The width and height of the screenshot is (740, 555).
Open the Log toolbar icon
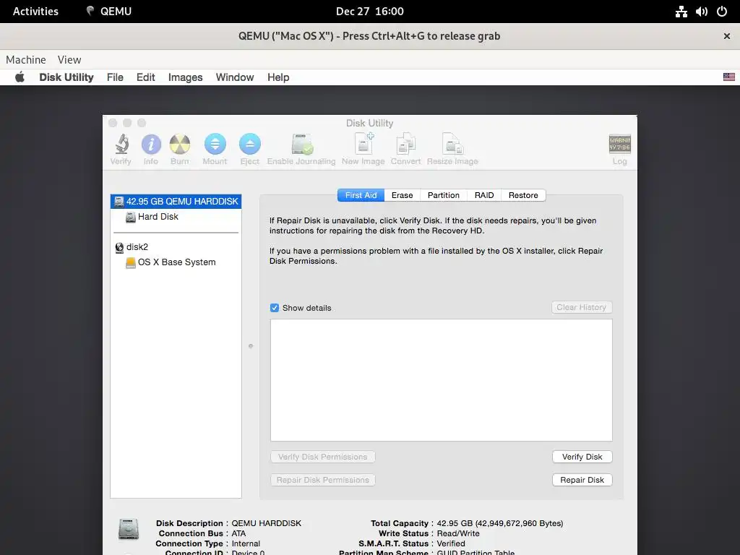(x=619, y=145)
